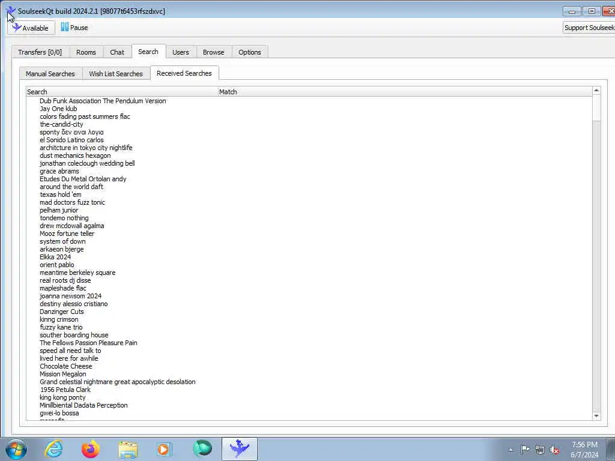
Task: Click the Search column header
Action: pos(121,92)
